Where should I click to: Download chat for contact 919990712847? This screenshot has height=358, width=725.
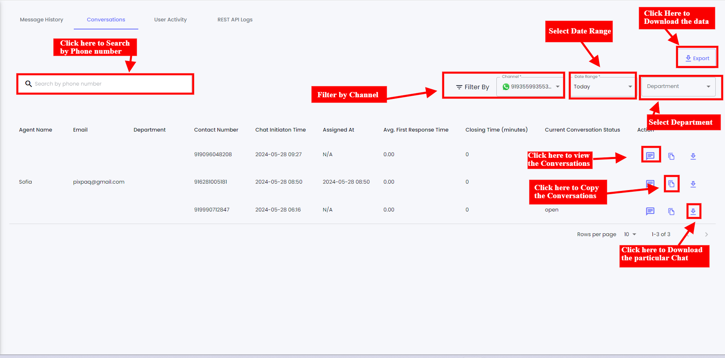point(693,211)
